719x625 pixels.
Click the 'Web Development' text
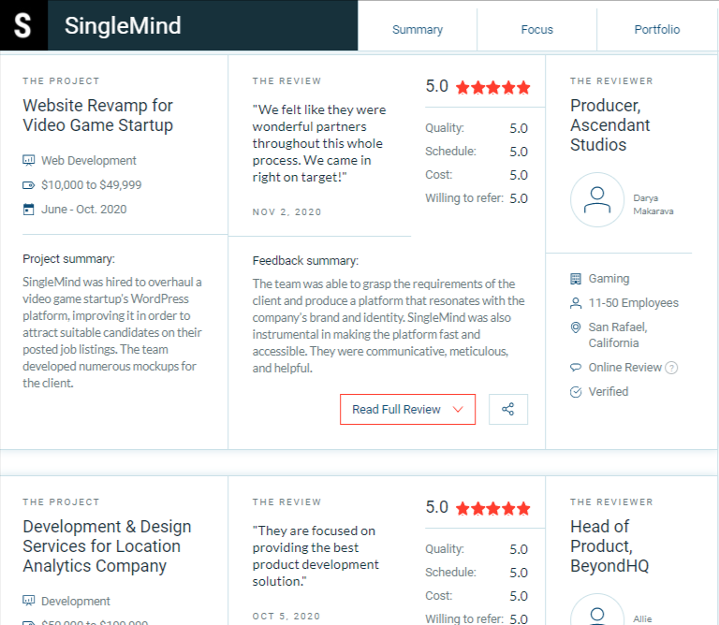tap(89, 161)
